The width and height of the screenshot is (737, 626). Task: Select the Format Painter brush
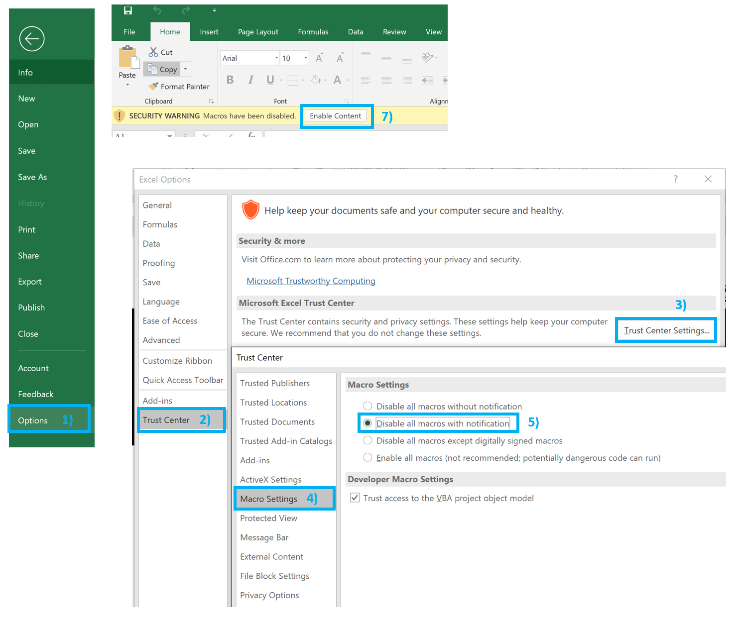(153, 86)
